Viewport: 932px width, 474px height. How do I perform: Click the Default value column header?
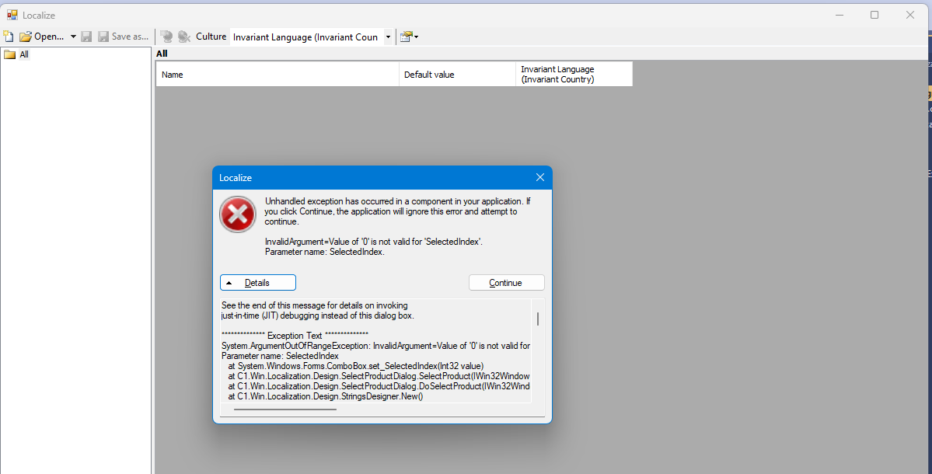pyautogui.click(x=457, y=75)
